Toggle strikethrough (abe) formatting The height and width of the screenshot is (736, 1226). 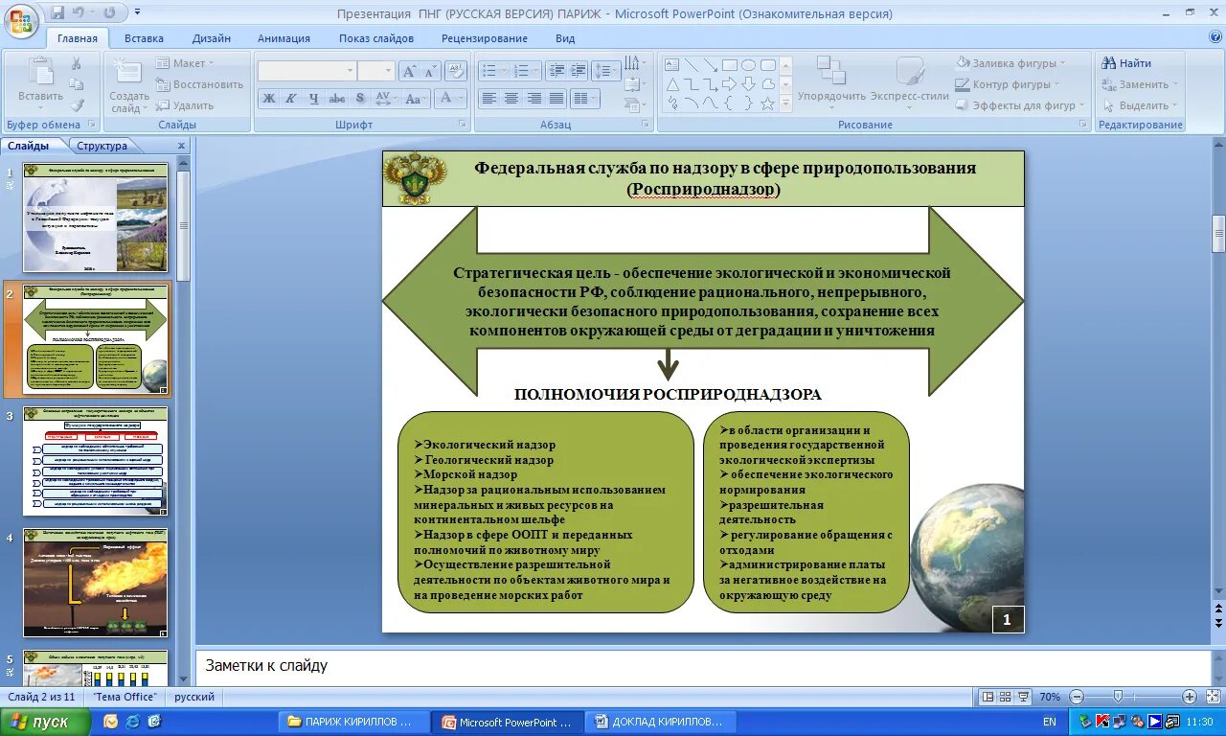pyautogui.click(x=337, y=98)
